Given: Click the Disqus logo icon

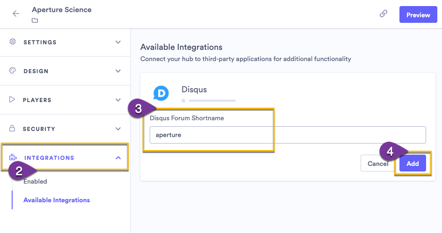Looking at the screenshot, I should 161,93.
